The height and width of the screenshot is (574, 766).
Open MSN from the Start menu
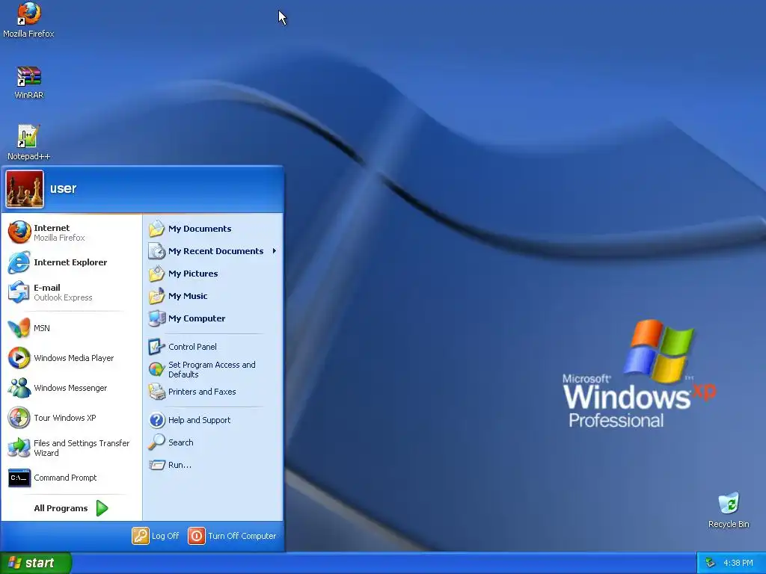click(71, 328)
